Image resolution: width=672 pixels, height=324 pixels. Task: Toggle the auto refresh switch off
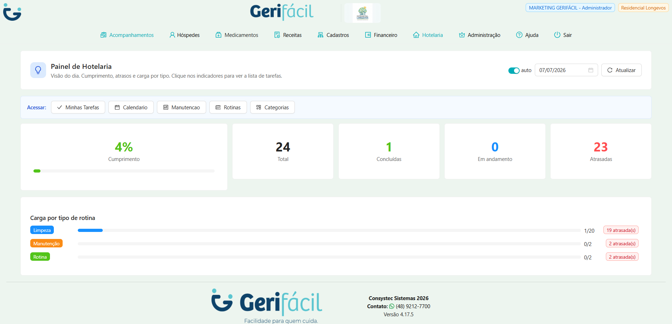[514, 71]
